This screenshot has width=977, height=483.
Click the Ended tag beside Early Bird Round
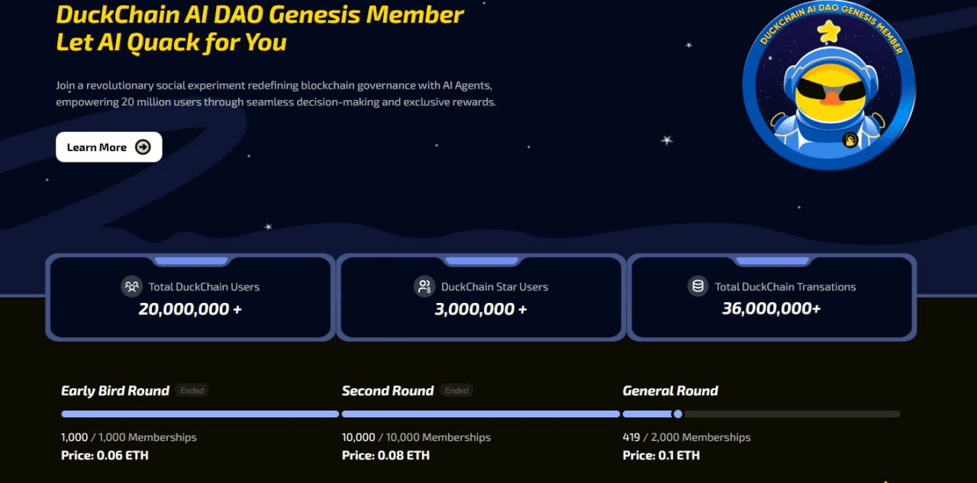(192, 391)
